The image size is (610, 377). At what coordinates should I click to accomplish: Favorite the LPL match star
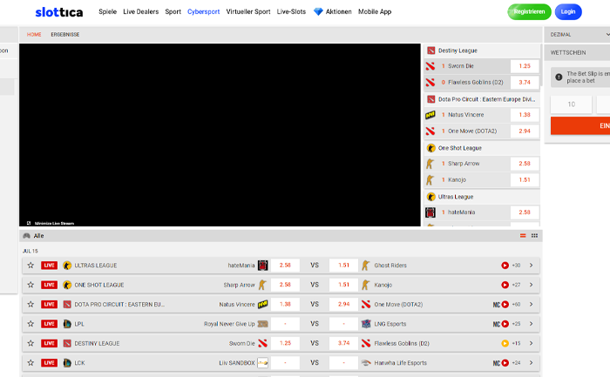click(x=30, y=324)
